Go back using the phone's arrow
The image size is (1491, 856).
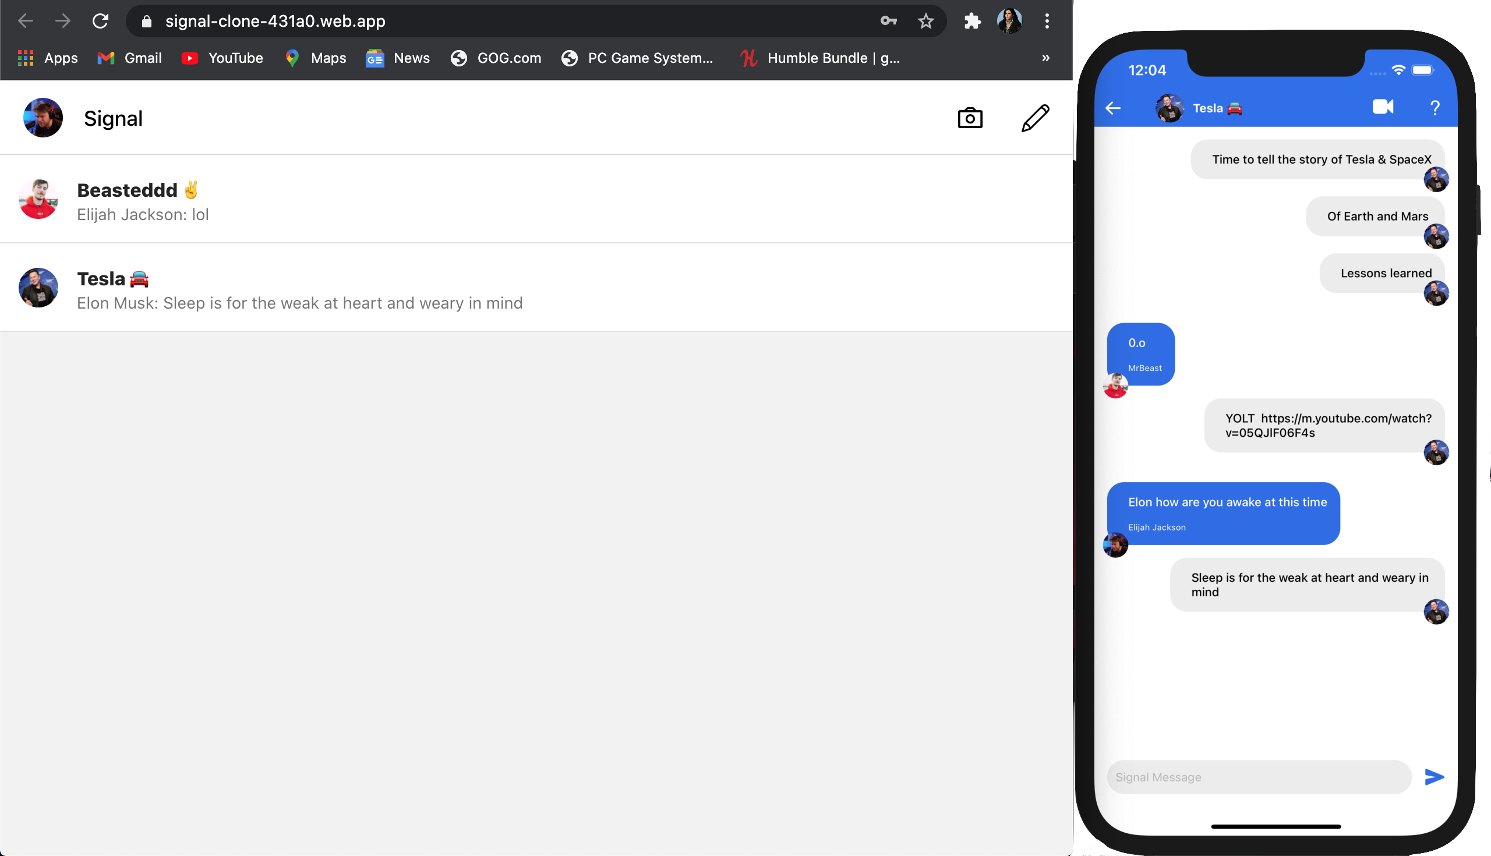[1114, 108]
